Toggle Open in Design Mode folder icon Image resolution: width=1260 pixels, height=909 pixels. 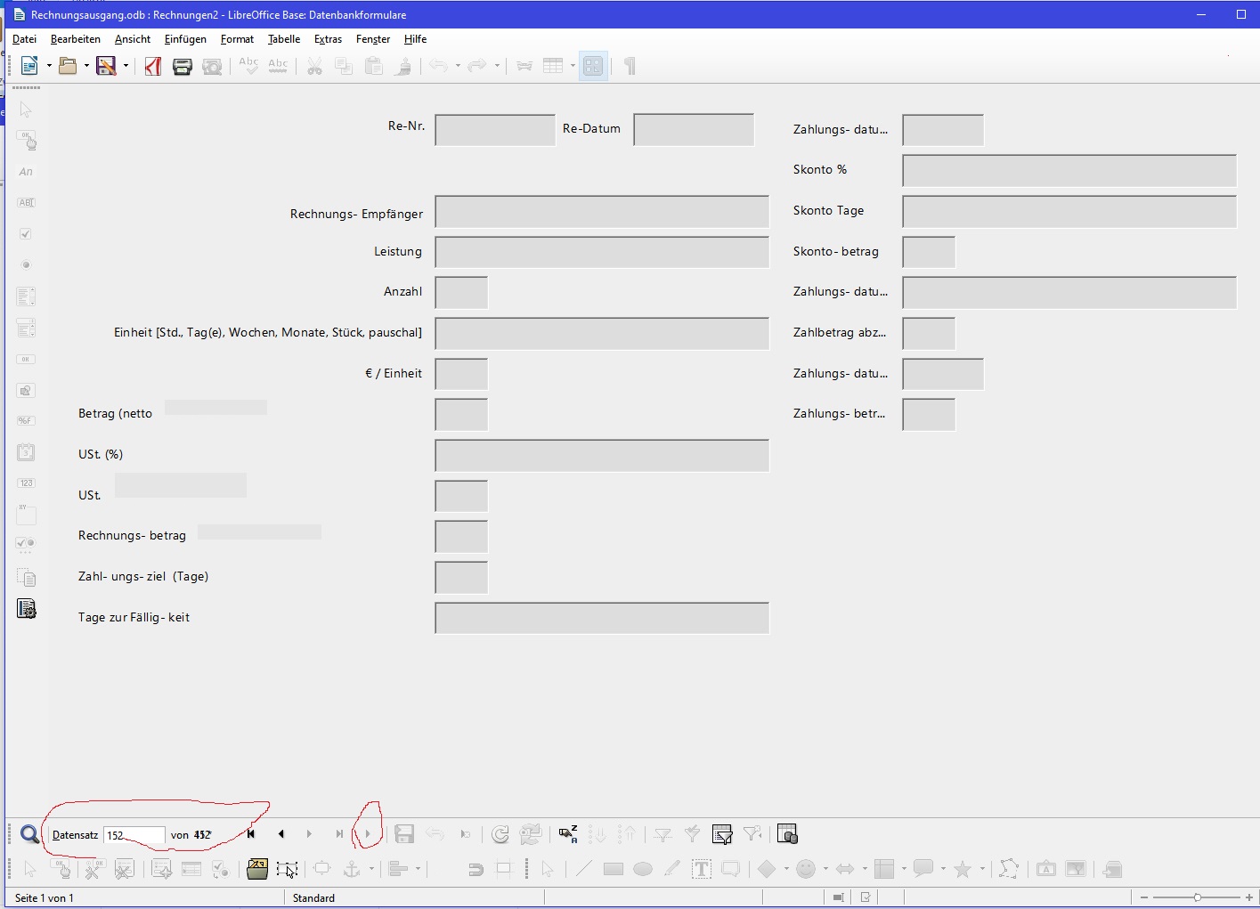coord(257,869)
